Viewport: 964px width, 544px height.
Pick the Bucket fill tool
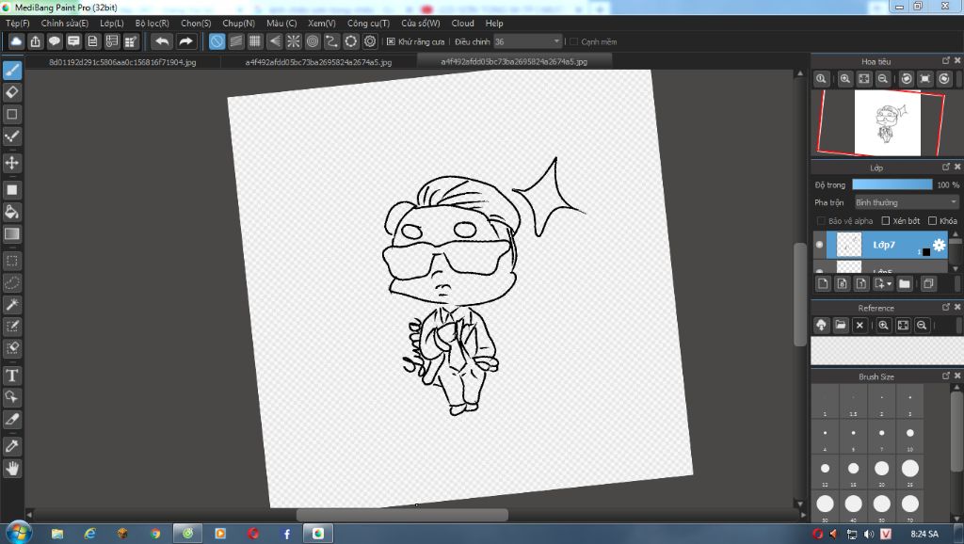[x=11, y=212]
